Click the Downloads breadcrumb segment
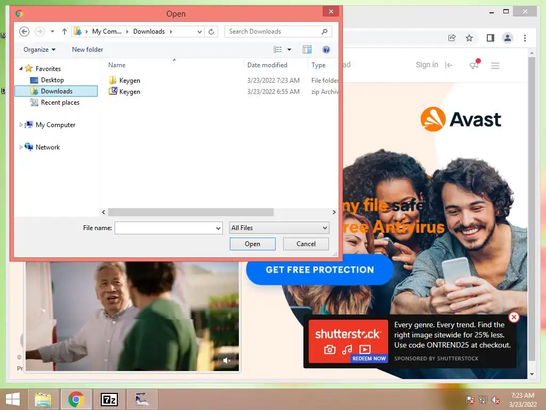Image resolution: width=546 pixels, height=410 pixels. pos(149,31)
